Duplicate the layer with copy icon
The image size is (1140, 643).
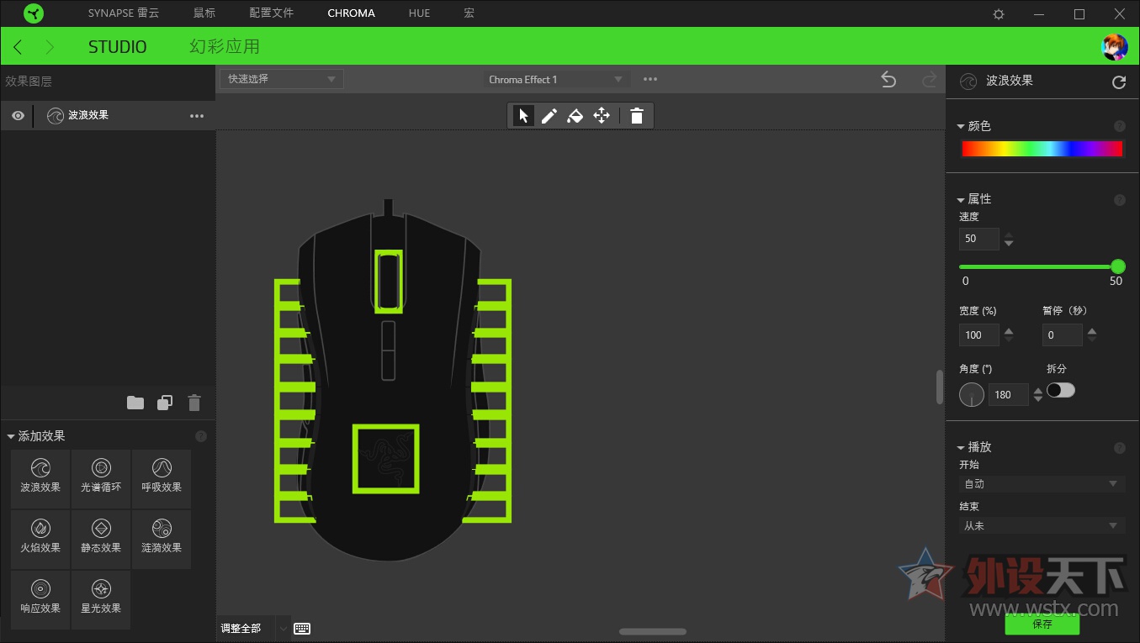165,403
